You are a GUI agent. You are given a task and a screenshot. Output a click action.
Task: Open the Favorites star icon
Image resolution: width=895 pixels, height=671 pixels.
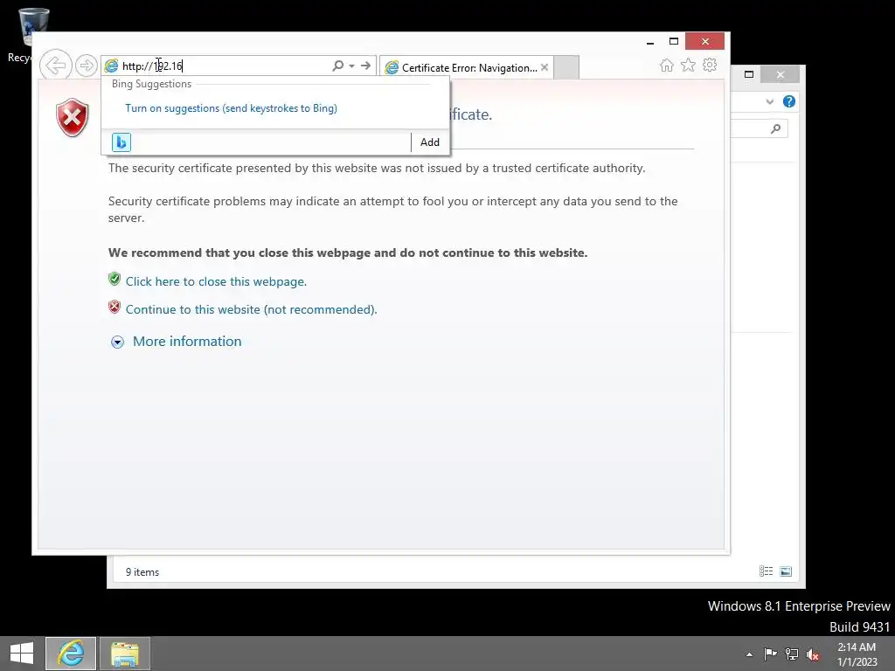[x=689, y=65]
